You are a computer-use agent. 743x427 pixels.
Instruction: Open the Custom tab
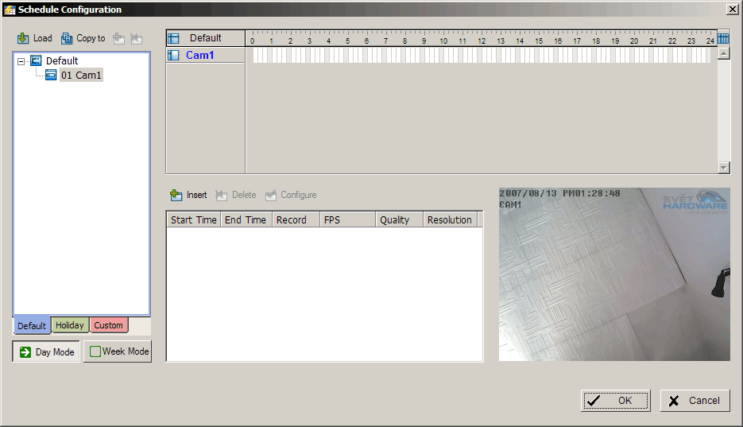108,325
